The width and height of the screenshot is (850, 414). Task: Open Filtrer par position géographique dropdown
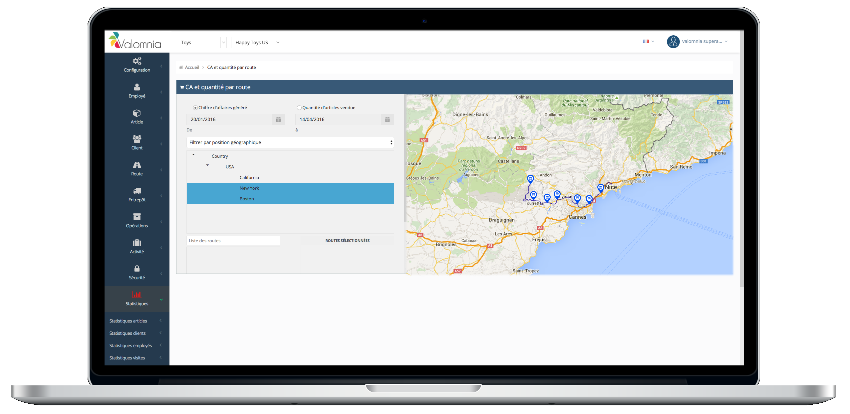290,142
